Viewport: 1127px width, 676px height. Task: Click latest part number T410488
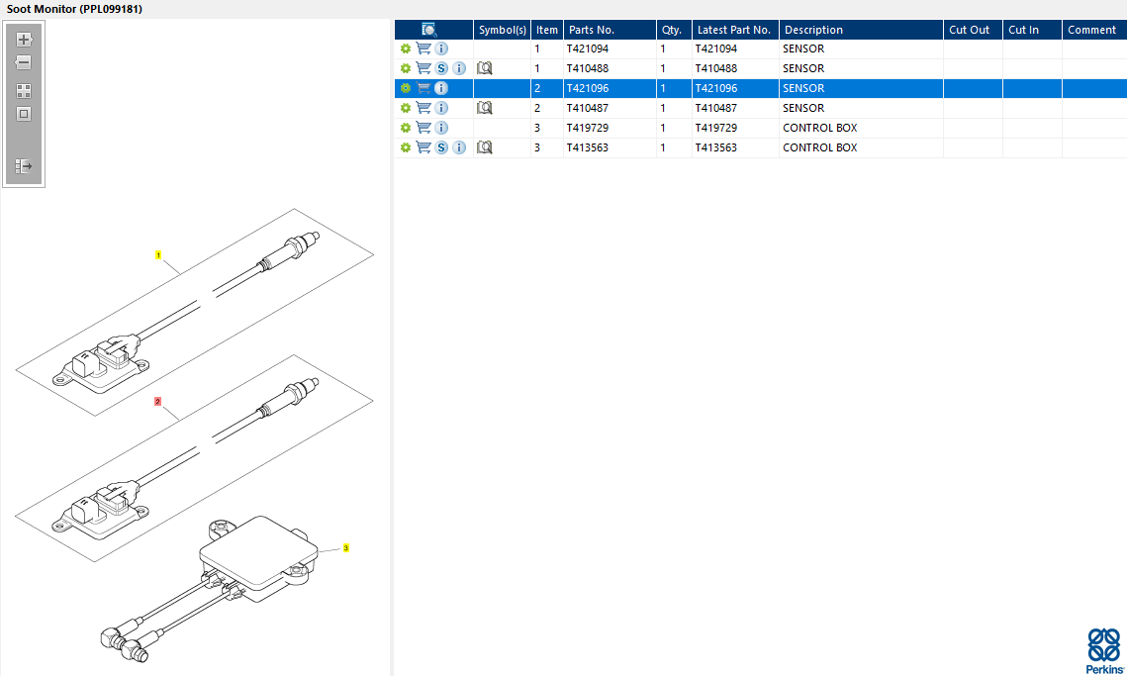click(715, 68)
